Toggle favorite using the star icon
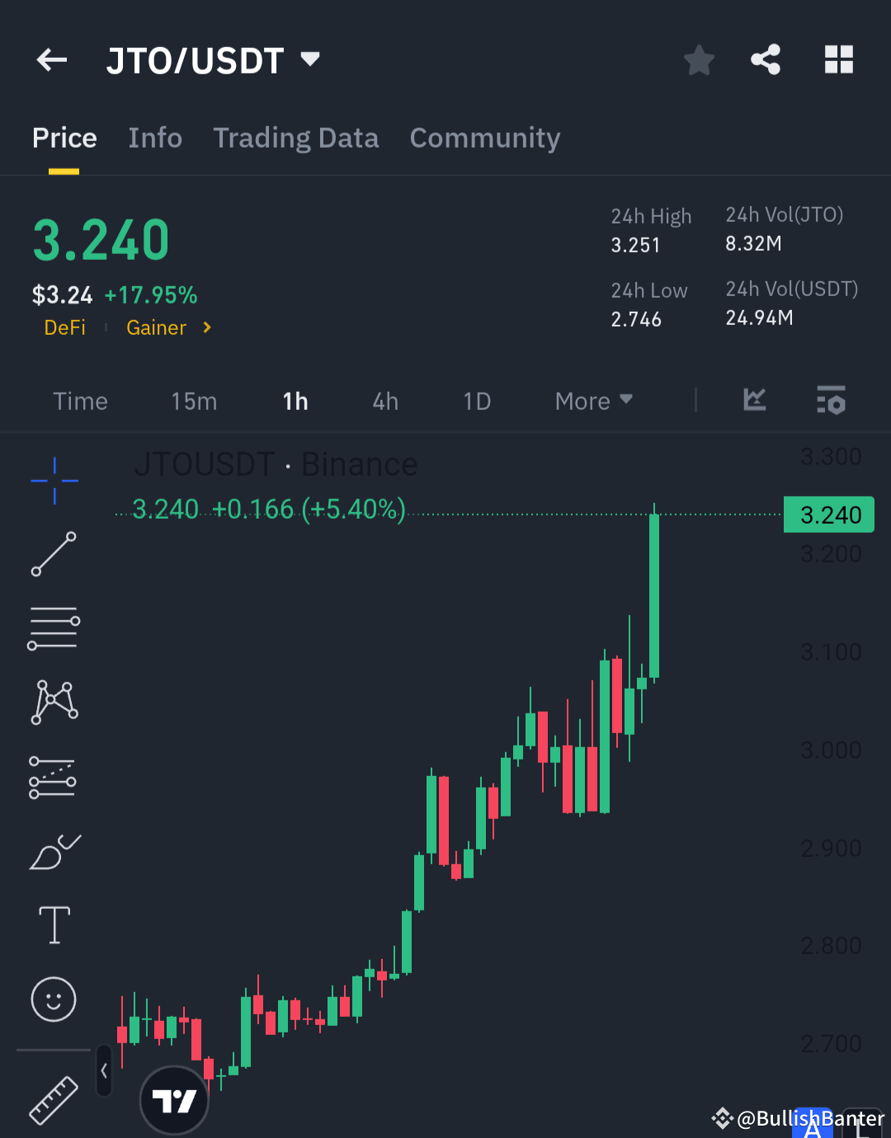 pos(699,59)
